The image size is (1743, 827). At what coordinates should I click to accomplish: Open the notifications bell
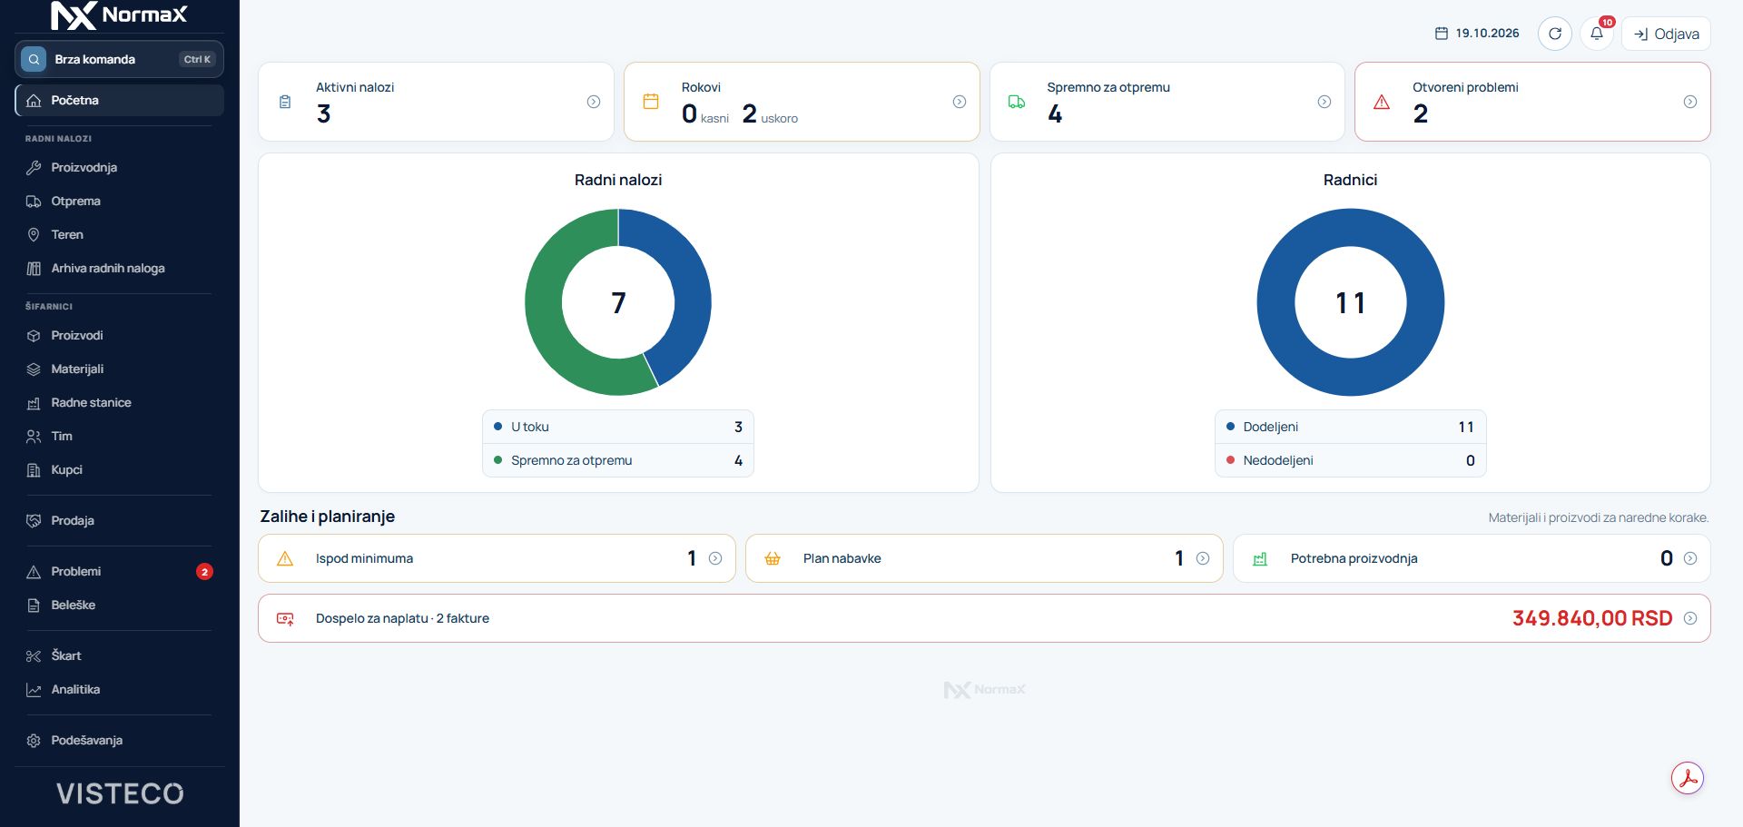1597,34
